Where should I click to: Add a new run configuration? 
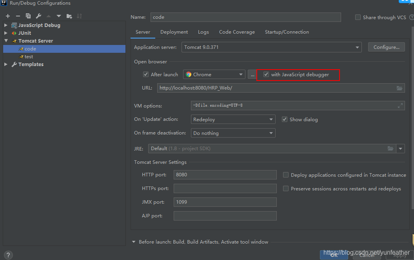[8, 16]
